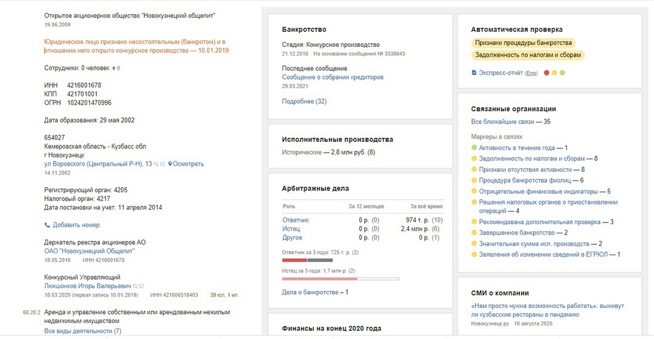The width and height of the screenshot is (654, 339).
Task: Click Осмотреть to view location
Action: point(189,164)
